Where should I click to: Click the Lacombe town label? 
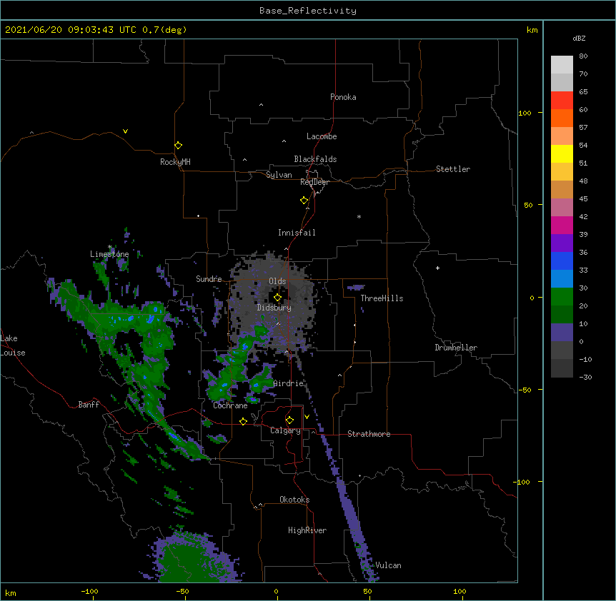pos(322,136)
